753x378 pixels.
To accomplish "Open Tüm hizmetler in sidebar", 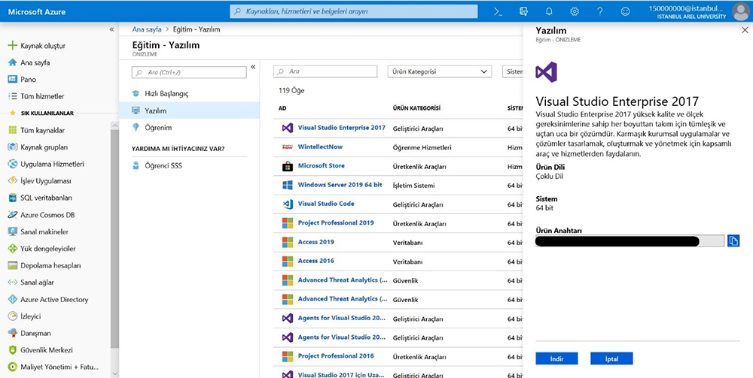I will point(42,96).
